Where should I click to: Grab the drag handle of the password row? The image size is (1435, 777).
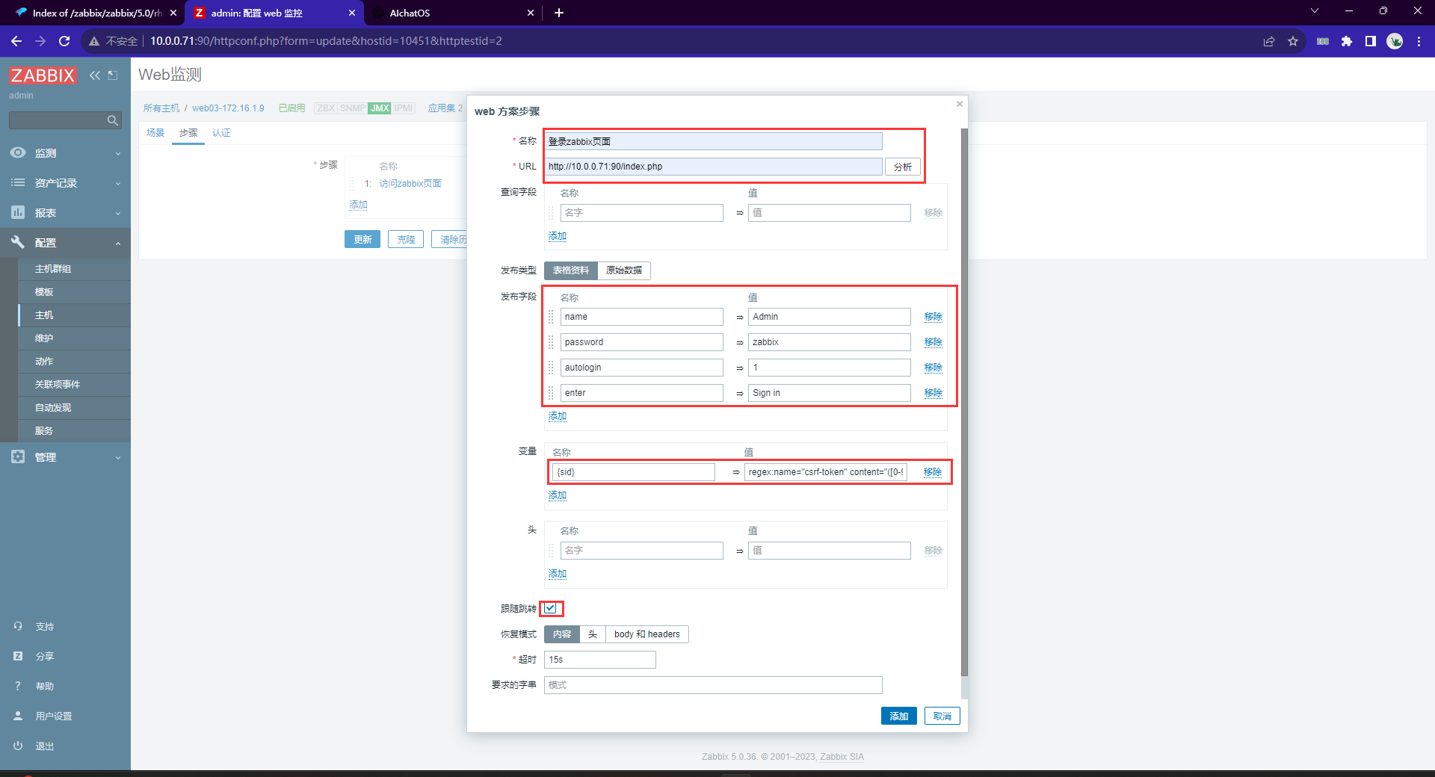[x=551, y=342]
